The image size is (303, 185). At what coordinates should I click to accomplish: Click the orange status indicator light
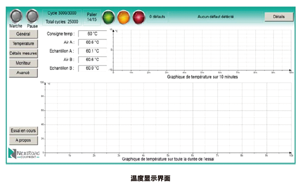(124, 17)
